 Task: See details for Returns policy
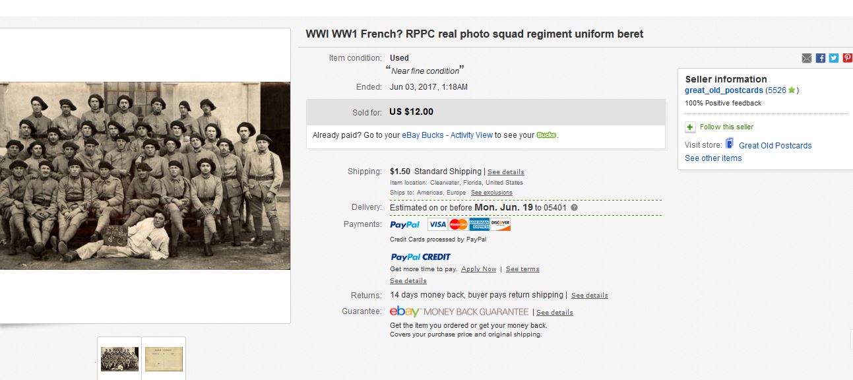tap(589, 296)
